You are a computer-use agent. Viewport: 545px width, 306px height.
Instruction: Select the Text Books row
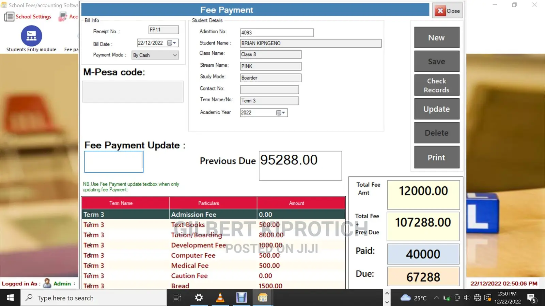[x=213, y=225]
